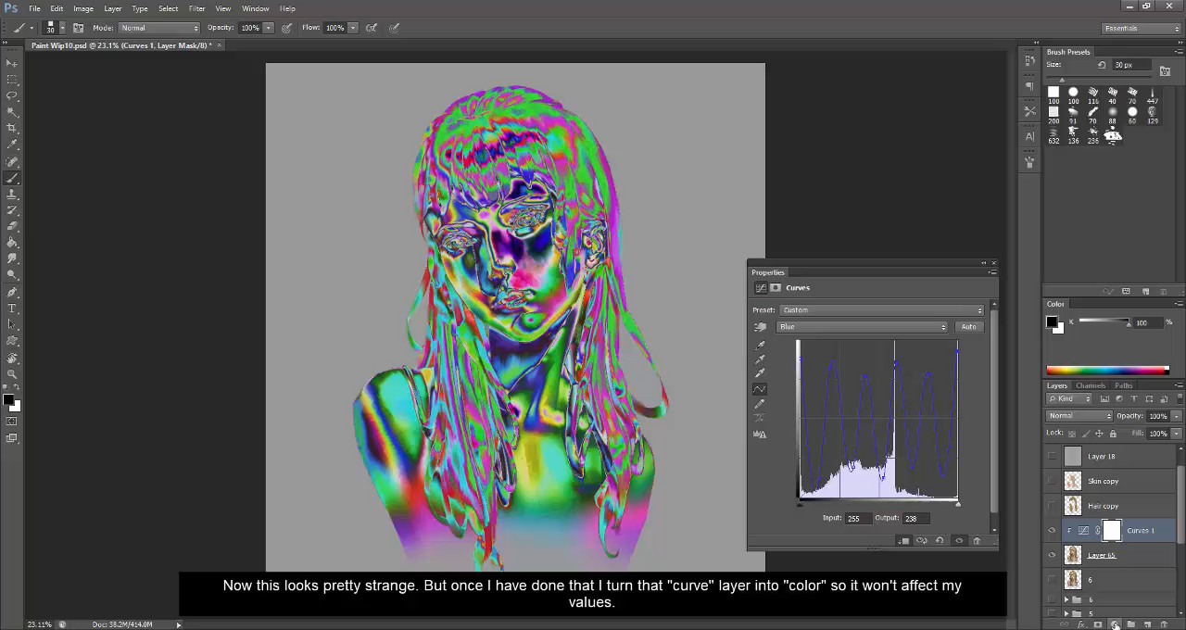Toggle Curves layer visibility in Properties panel
The image size is (1186, 630).
[958, 540]
